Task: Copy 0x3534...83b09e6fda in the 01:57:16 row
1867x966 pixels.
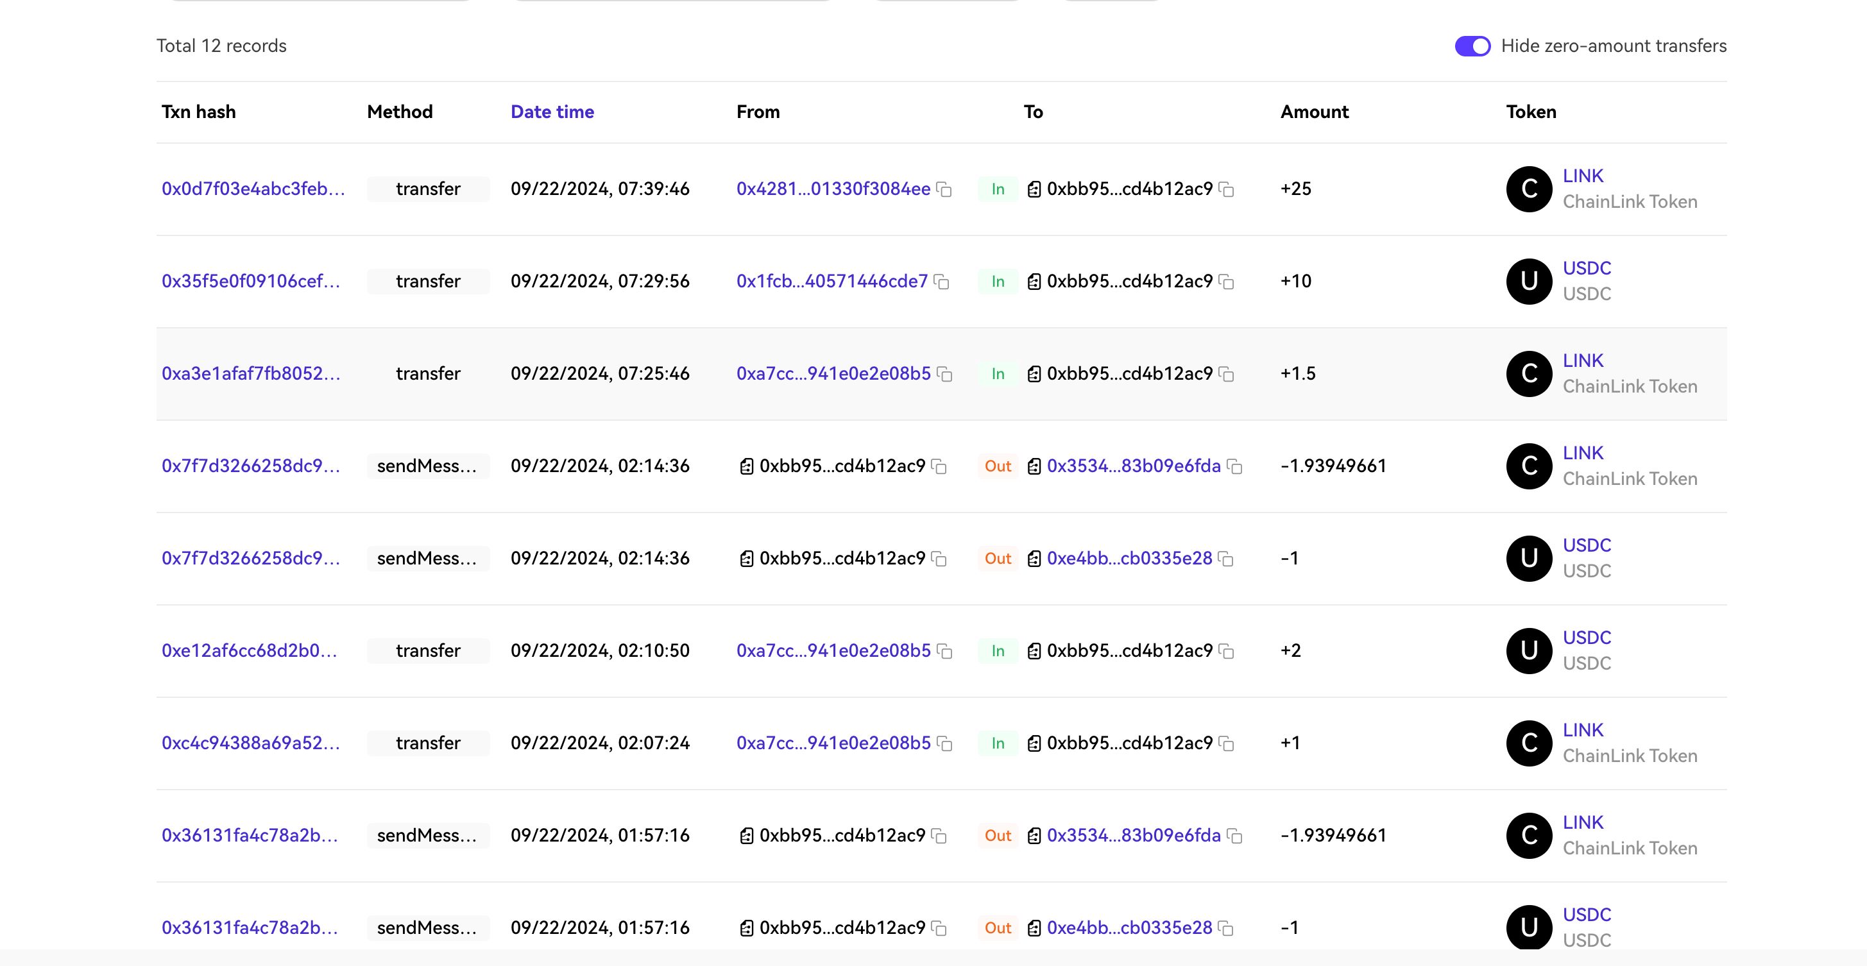Action: click(x=1234, y=836)
